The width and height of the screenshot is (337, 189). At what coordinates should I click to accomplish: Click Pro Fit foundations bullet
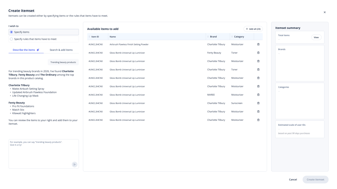pyautogui.click(x=23, y=106)
